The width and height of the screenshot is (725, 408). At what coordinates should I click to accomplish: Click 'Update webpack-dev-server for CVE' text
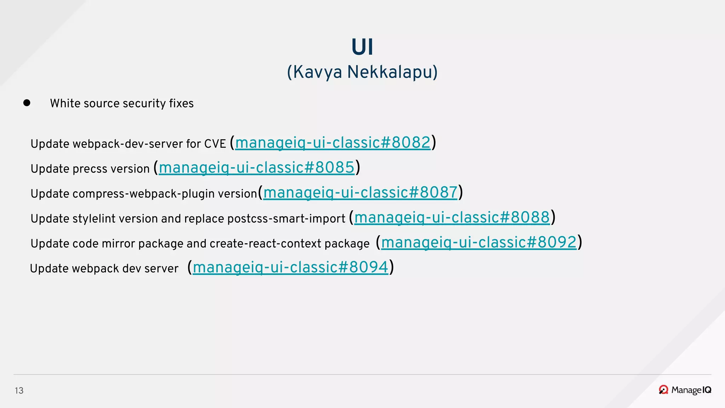pyautogui.click(x=128, y=144)
